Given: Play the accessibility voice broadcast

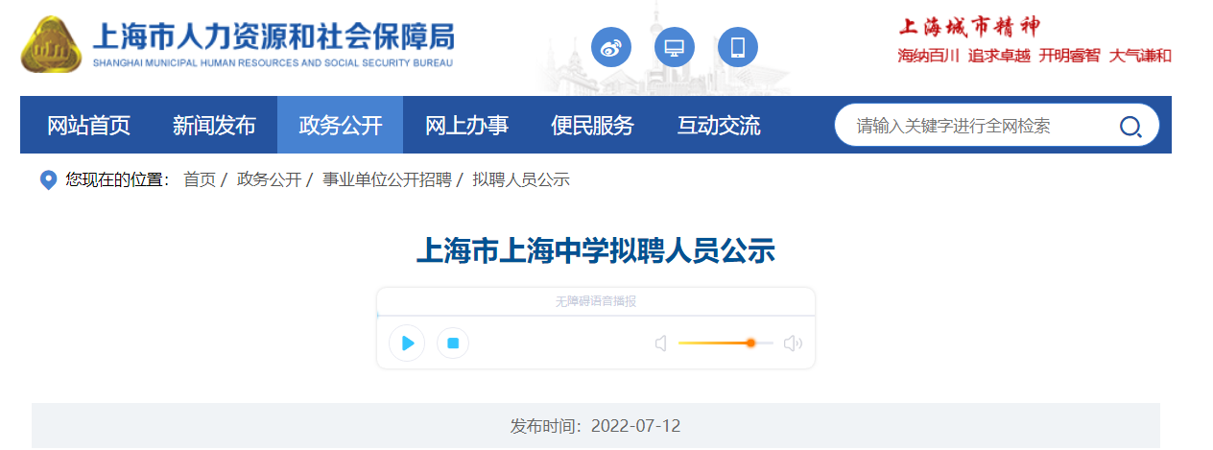Looking at the screenshot, I should [x=407, y=343].
